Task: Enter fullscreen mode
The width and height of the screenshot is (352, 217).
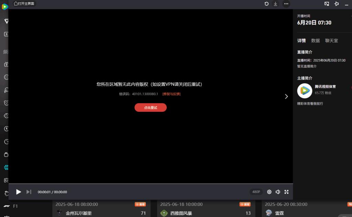Action: (x=286, y=192)
